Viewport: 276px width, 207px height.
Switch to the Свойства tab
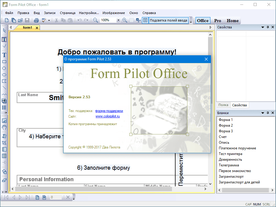pyautogui.click(x=239, y=105)
